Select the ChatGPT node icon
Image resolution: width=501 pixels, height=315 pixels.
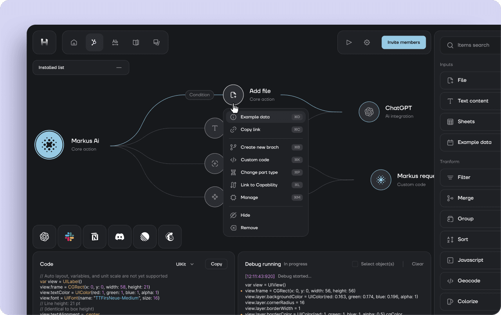point(369,112)
